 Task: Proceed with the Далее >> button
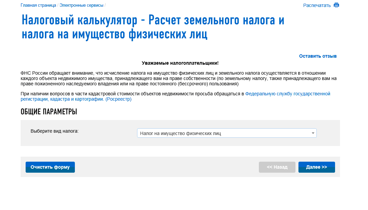pos(316,167)
